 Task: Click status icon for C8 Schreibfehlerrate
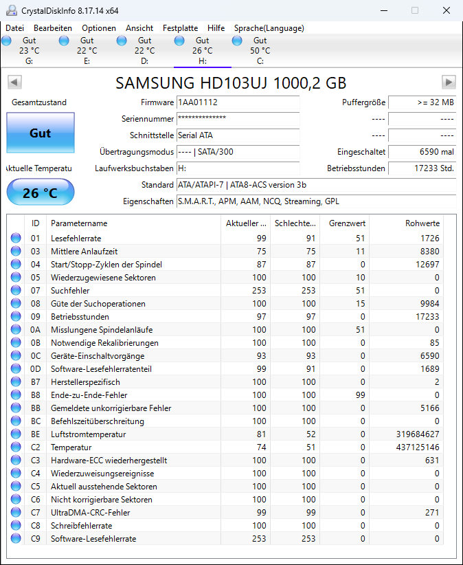click(16, 525)
